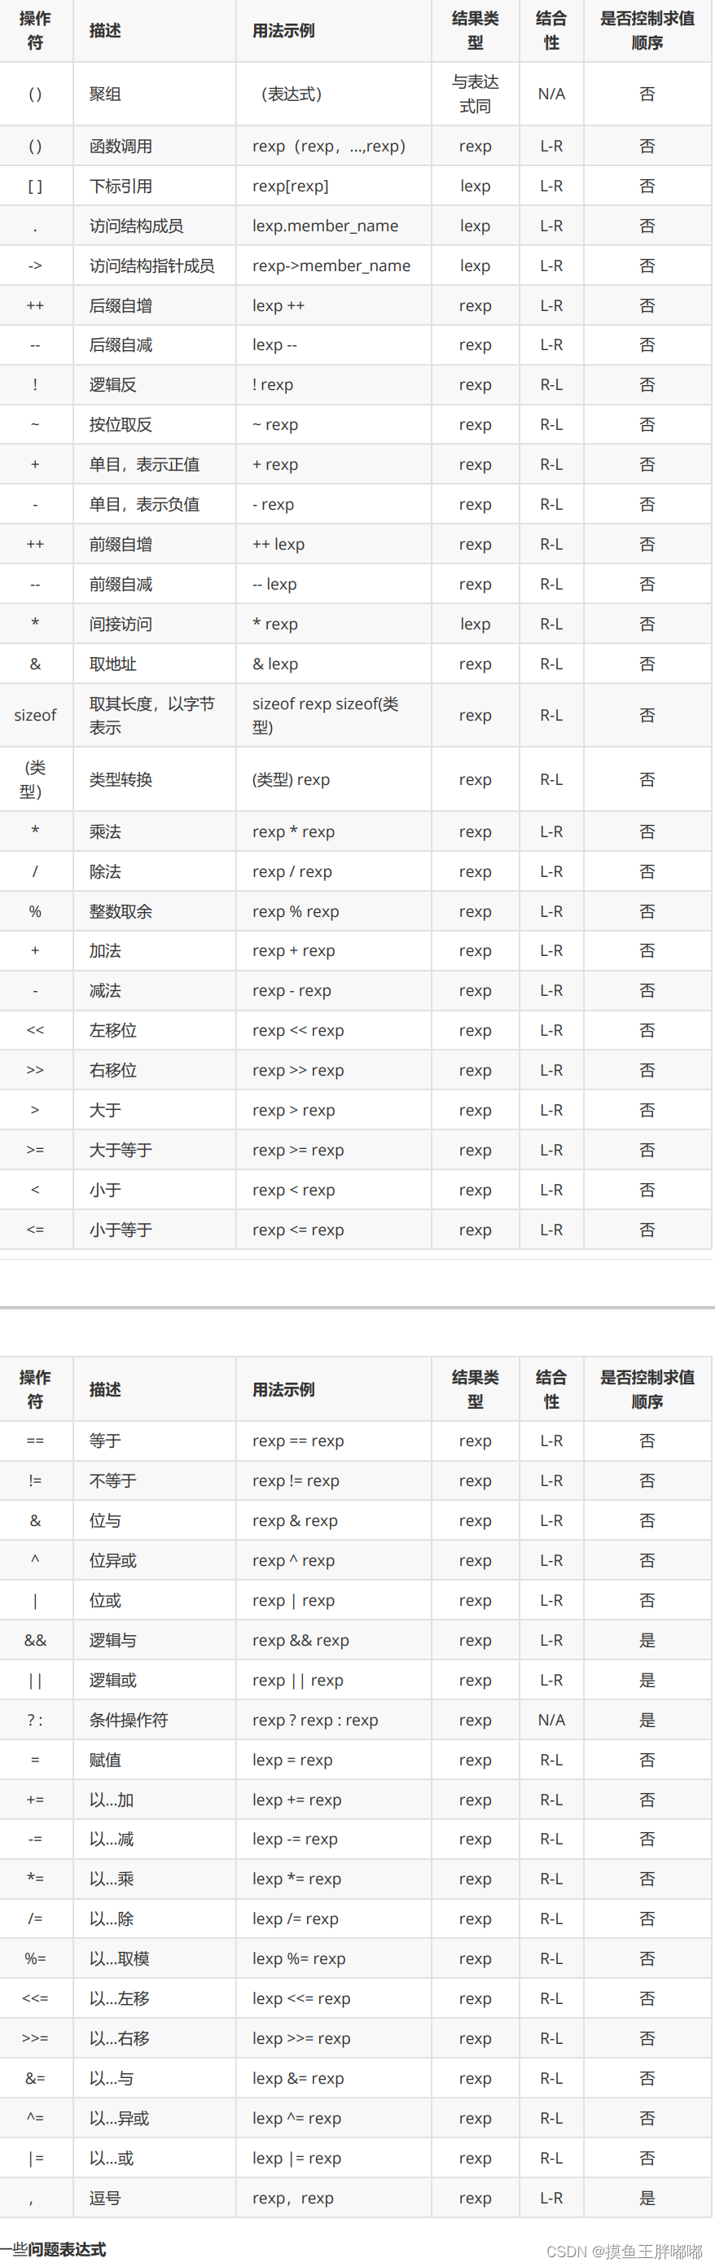Click 'rexp != rexp' example
This screenshot has height=2267, width=715.
click(x=295, y=1480)
